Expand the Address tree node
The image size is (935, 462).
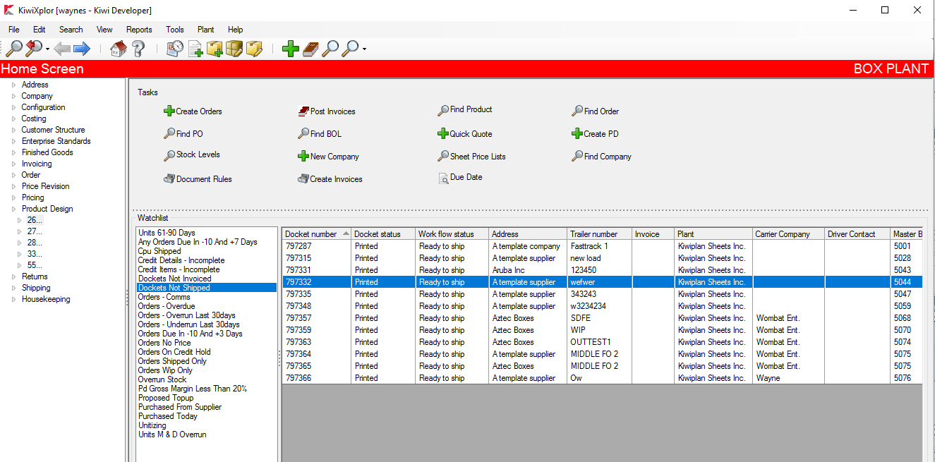[x=13, y=85]
